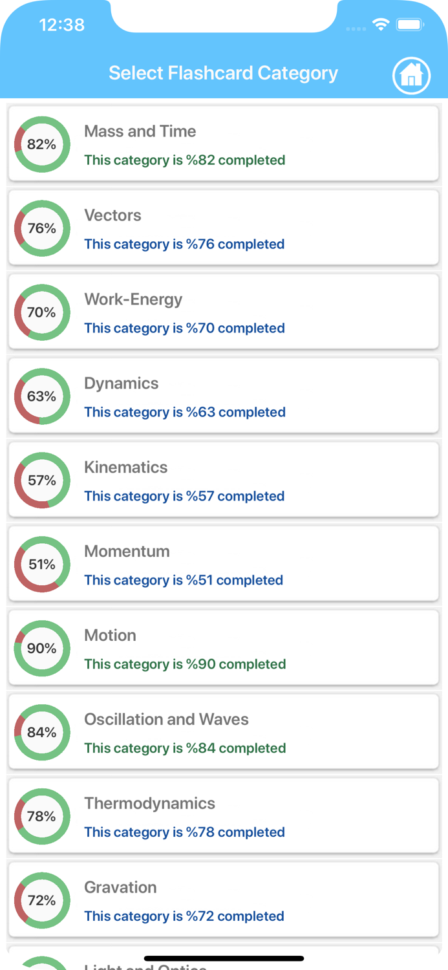Open the Thermodynamics category card
Viewport: 448px width, 970px height.
(224, 816)
